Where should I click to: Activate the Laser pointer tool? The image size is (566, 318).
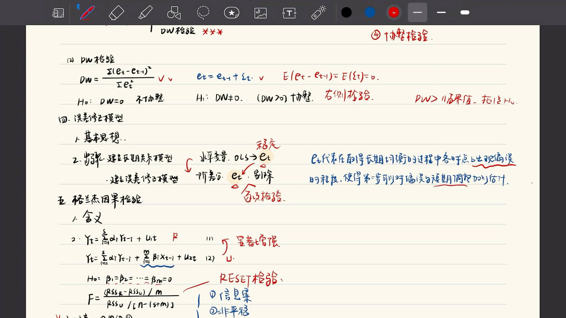pyautogui.click(x=318, y=13)
